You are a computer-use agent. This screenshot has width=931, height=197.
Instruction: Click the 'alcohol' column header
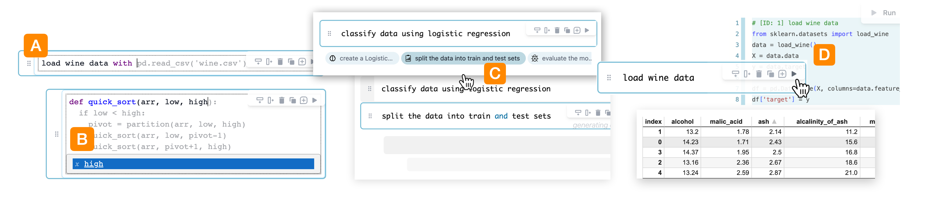(682, 122)
